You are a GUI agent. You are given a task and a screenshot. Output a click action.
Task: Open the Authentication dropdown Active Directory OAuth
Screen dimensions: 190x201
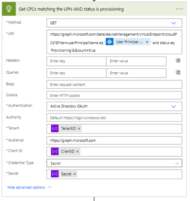(x=114, y=106)
